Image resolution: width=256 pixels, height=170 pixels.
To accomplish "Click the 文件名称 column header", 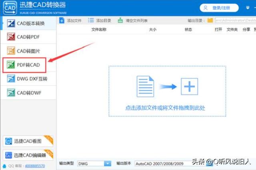I will pyautogui.click(x=99, y=29).
